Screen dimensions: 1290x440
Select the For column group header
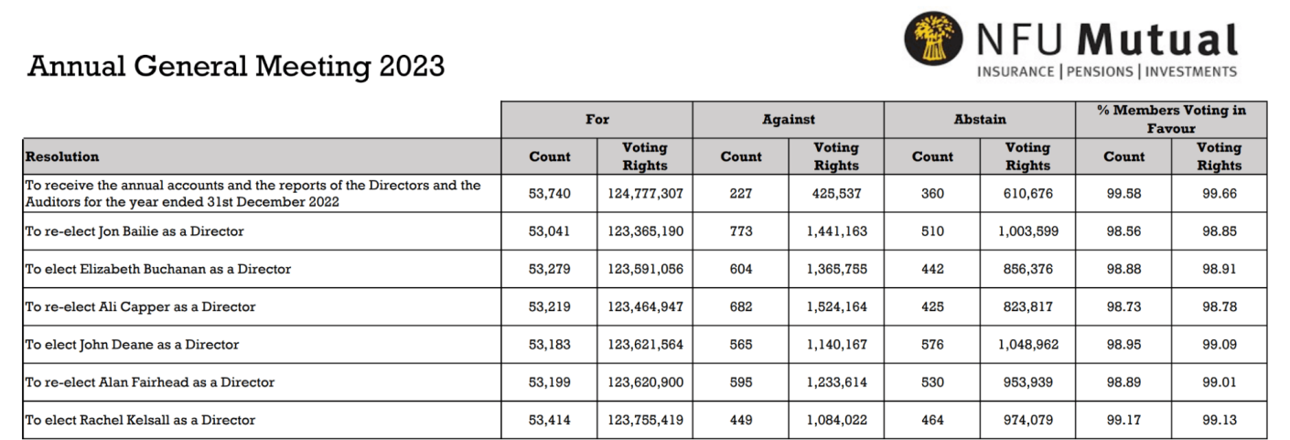click(x=597, y=119)
